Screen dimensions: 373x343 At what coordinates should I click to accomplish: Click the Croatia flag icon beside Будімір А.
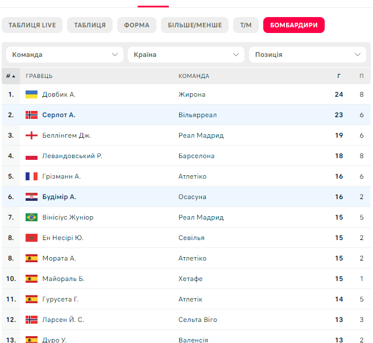(x=31, y=197)
